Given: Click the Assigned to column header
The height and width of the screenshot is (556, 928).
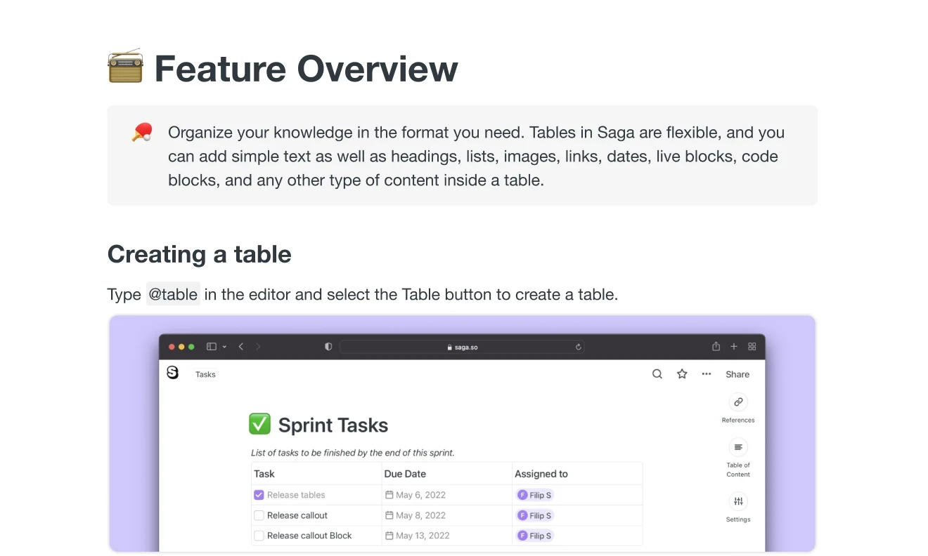Looking at the screenshot, I should [x=541, y=474].
